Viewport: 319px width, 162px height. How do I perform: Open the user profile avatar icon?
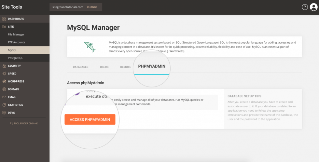(313, 7)
